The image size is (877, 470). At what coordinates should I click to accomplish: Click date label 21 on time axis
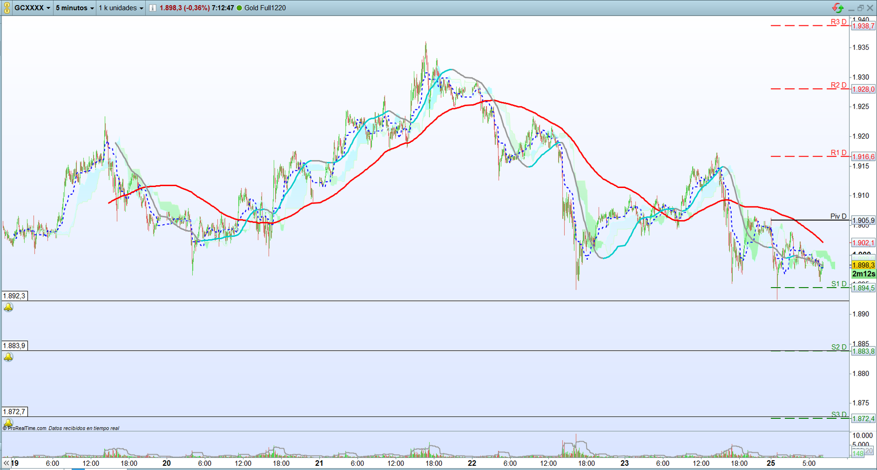[x=319, y=463]
